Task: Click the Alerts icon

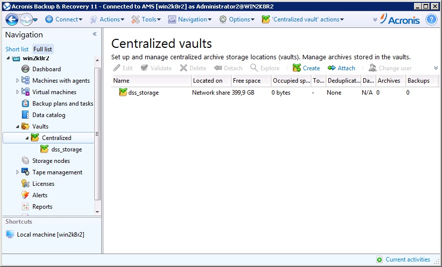Action: 25,195
